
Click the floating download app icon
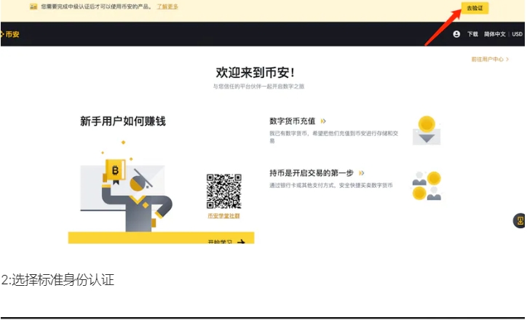(x=520, y=220)
